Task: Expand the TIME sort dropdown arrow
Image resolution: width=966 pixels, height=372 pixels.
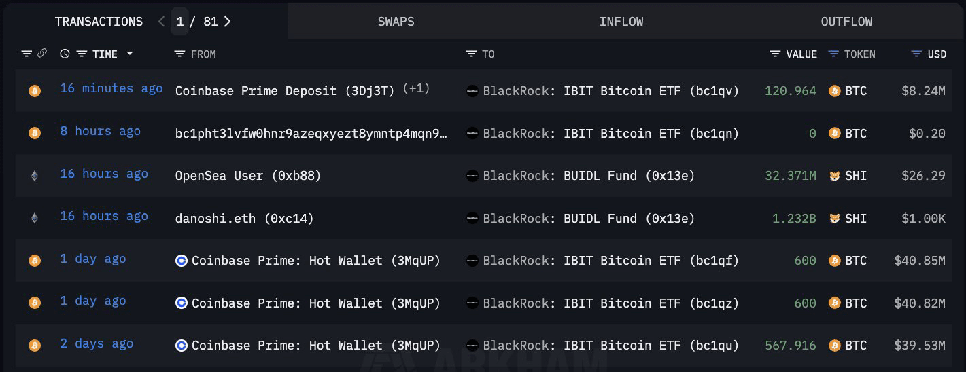Action: [130, 54]
